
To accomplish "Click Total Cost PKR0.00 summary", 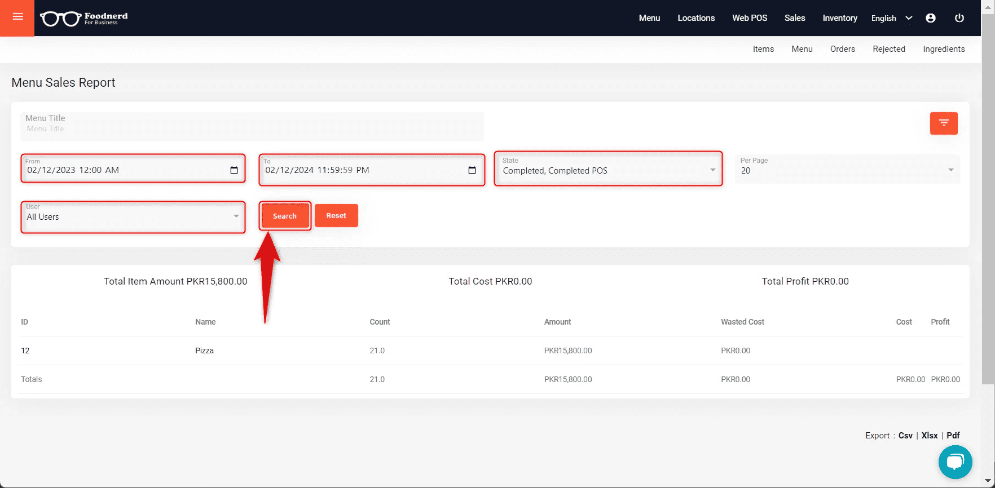I will (x=490, y=281).
